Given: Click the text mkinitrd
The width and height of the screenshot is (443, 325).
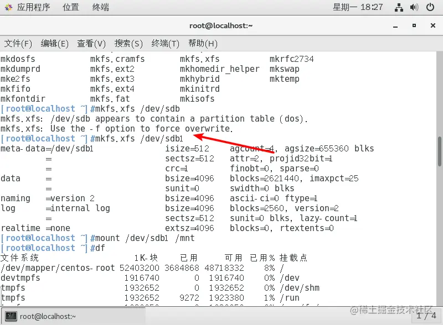Looking at the screenshot, I should pyautogui.click(x=199, y=89).
